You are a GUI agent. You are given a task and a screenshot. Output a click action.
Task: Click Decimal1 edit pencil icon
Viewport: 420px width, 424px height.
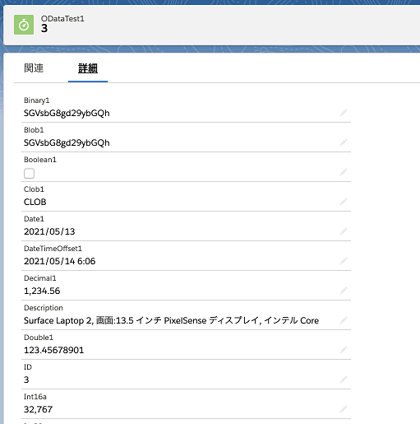click(344, 291)
